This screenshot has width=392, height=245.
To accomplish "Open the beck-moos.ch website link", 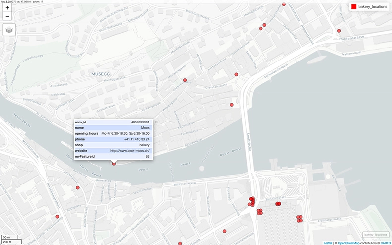I will pos(130,151).
